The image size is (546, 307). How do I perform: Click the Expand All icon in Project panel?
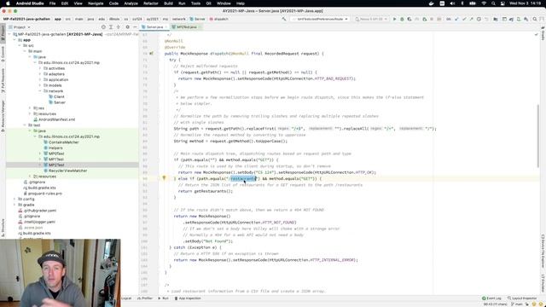point(111,27)
